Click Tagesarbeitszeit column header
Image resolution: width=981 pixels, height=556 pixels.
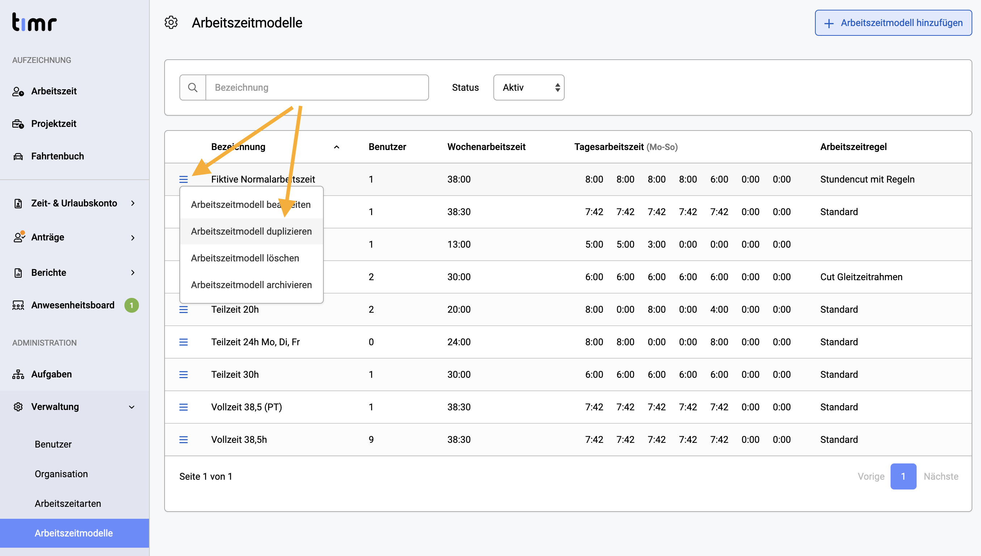(626, 147)
